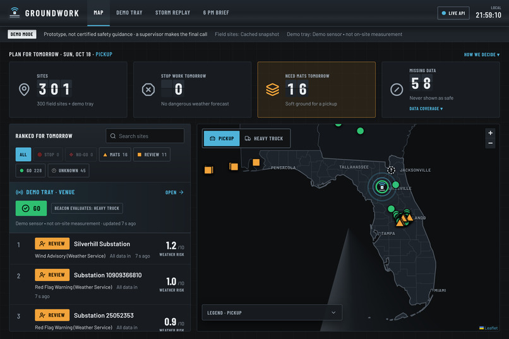Switch map mode to Pickup
The width and height of the screenshot is (509, 339).
pos(222,138)
